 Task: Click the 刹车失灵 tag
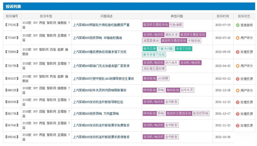[187, 90]
